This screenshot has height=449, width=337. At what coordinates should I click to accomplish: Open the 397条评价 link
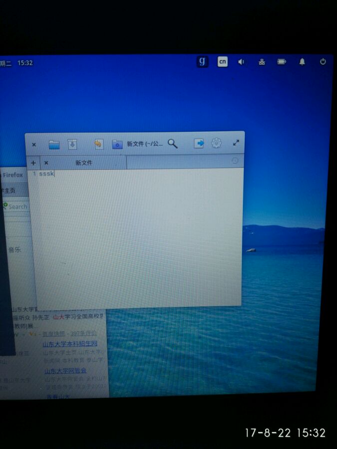(x=84, y=333)
